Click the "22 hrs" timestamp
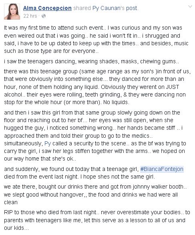Viewport: 195px width, 235px height. point(30,16)
